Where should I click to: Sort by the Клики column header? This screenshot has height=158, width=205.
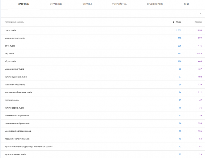pyautogui.click(x=178, y=22)
